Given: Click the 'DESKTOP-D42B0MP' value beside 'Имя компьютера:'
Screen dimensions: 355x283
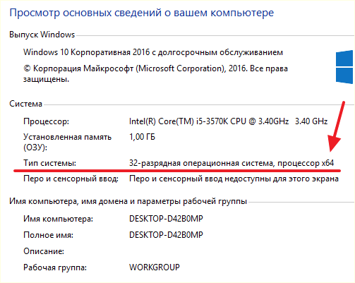Looking at the screenshot, I should (166, 219).
